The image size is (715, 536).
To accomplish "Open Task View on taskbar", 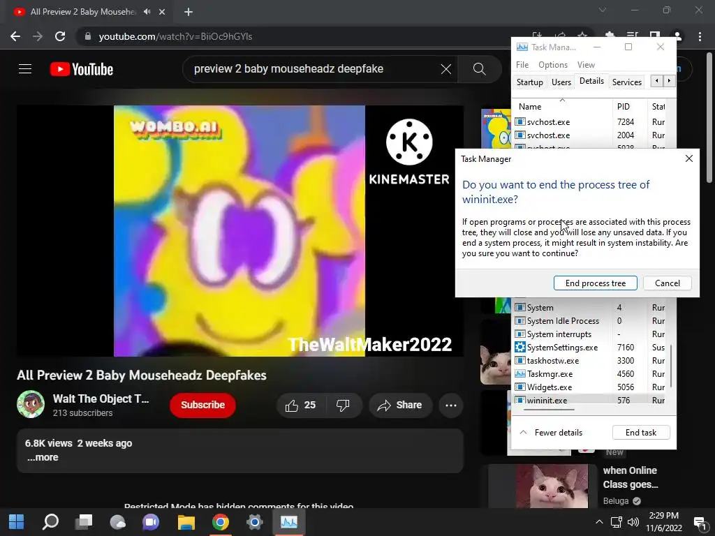I will pyautogui.click(x=84, y=522).
